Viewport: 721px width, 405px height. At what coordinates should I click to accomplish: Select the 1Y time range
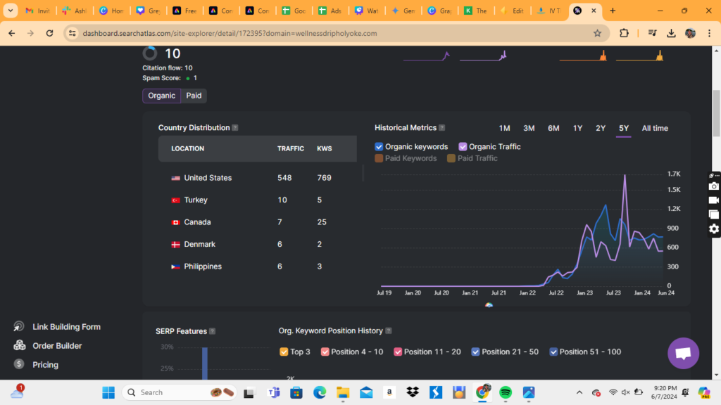[577, 128]
